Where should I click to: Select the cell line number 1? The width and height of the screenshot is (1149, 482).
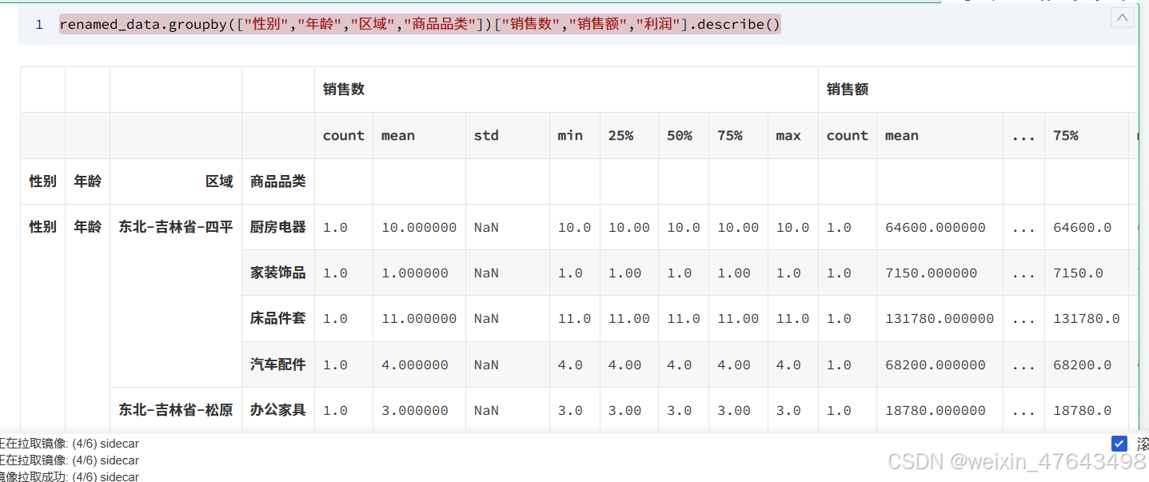click(38, 24)
